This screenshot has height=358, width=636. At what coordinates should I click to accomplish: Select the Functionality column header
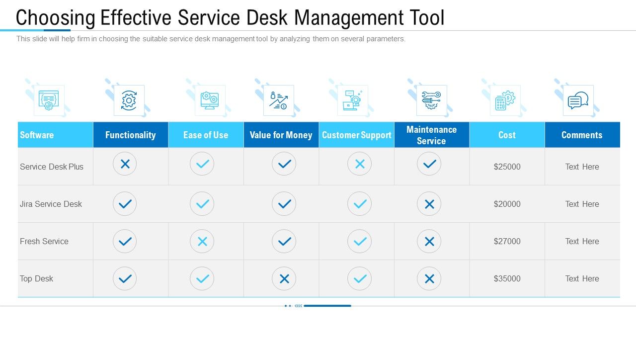coord(131,135)
